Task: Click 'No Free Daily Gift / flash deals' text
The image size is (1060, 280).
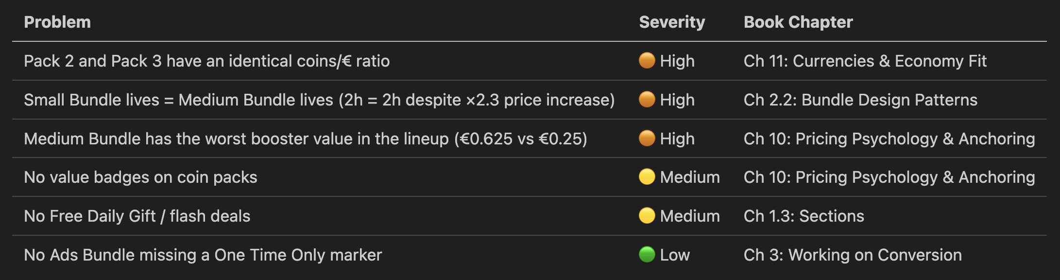Action: pos(137,216)
